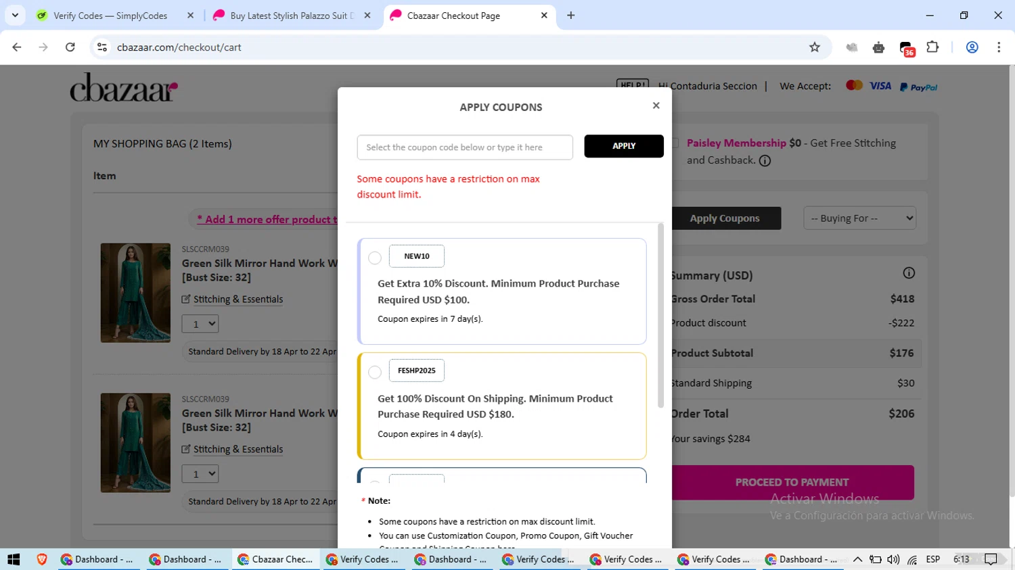The image size is (1015, 570).
Task: Open a new browser tab
Action: [x=571, y=16]
